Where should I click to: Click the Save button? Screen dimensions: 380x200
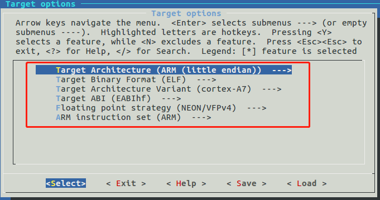coord(247,183)
